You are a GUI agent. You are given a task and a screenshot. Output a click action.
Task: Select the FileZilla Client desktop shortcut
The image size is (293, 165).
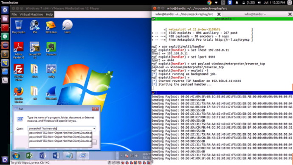(19, 73)
